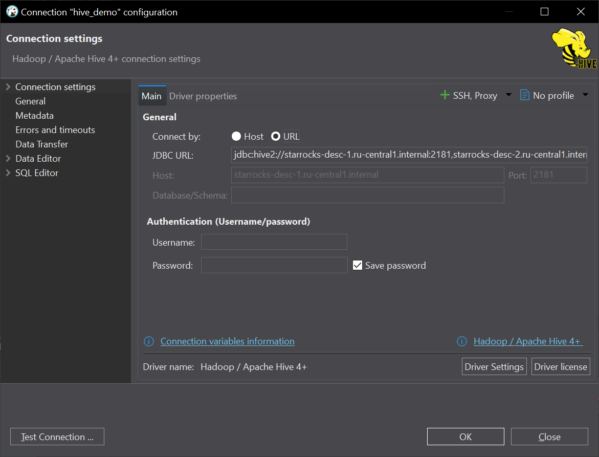
Task: Click the Close button at the bottom
Action: click(549, 437)
